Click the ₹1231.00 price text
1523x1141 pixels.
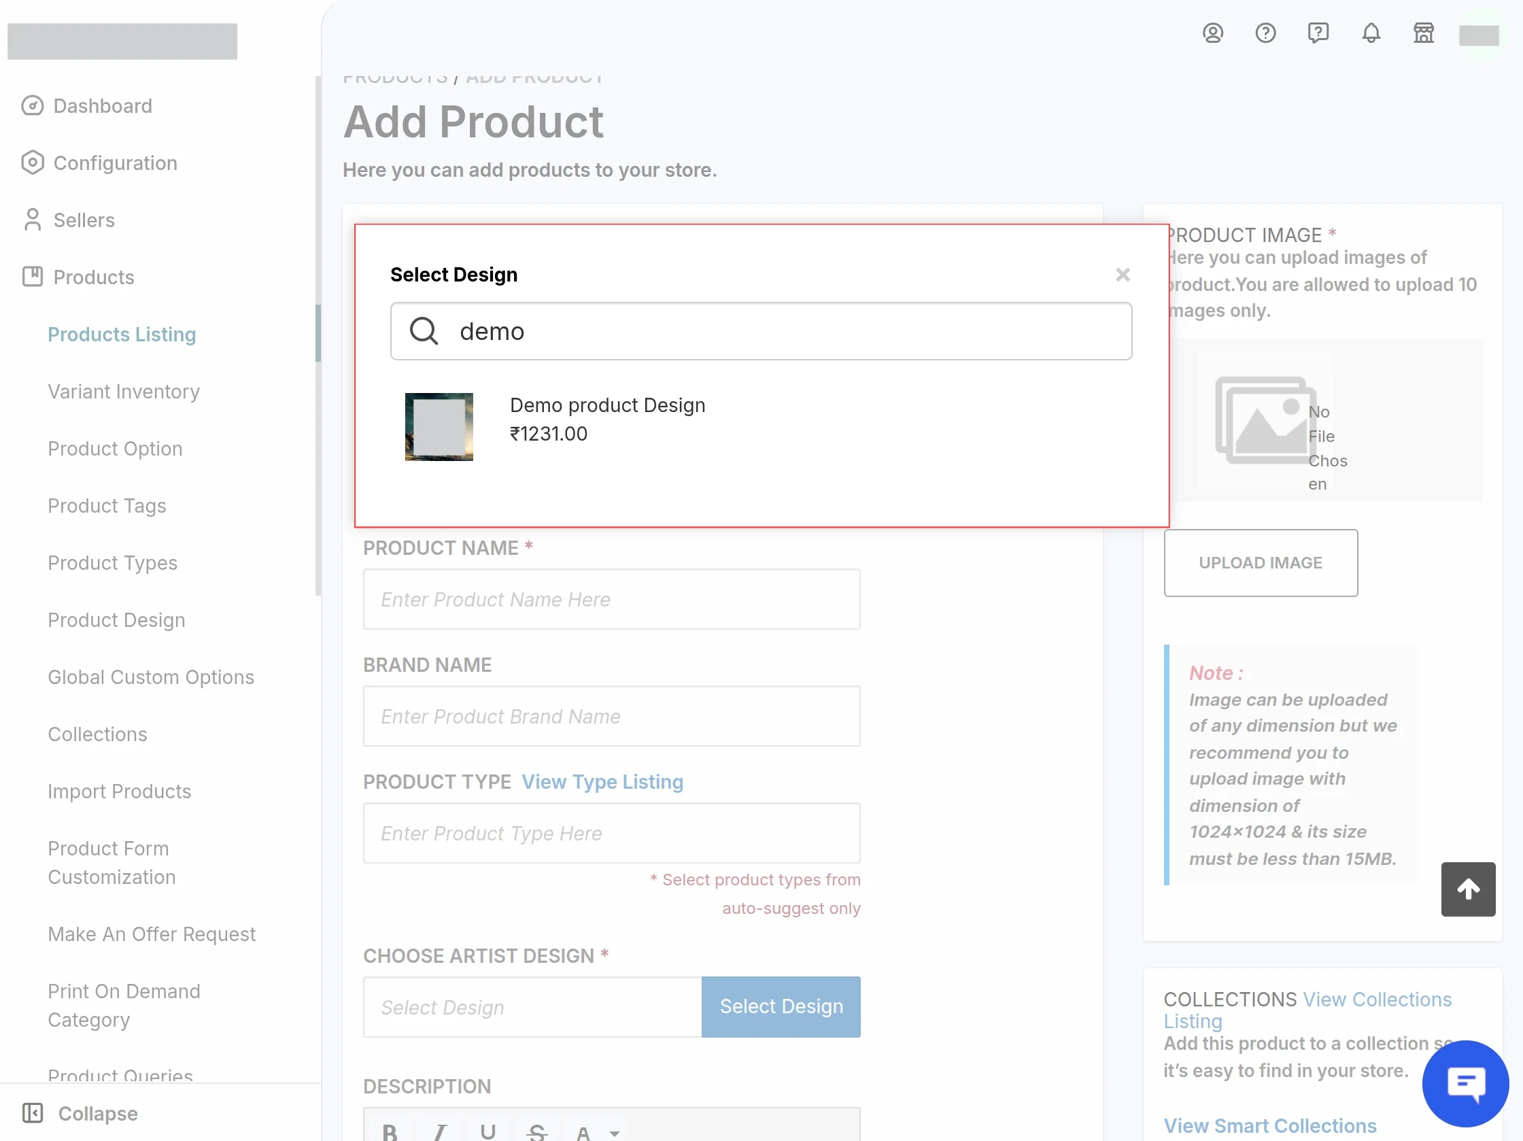548,434
